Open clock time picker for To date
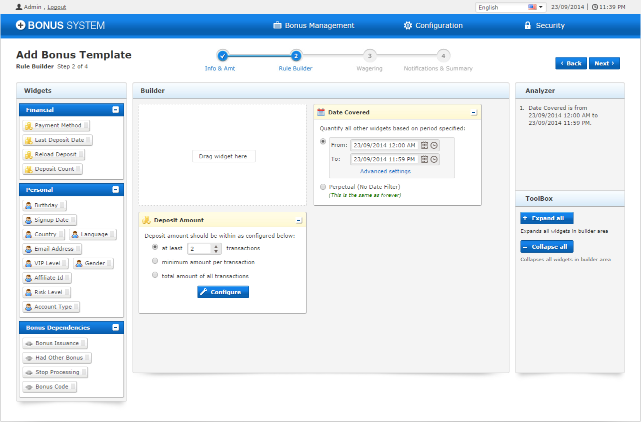The height and width of the screenshot is (422, 641). coord(434,159)
